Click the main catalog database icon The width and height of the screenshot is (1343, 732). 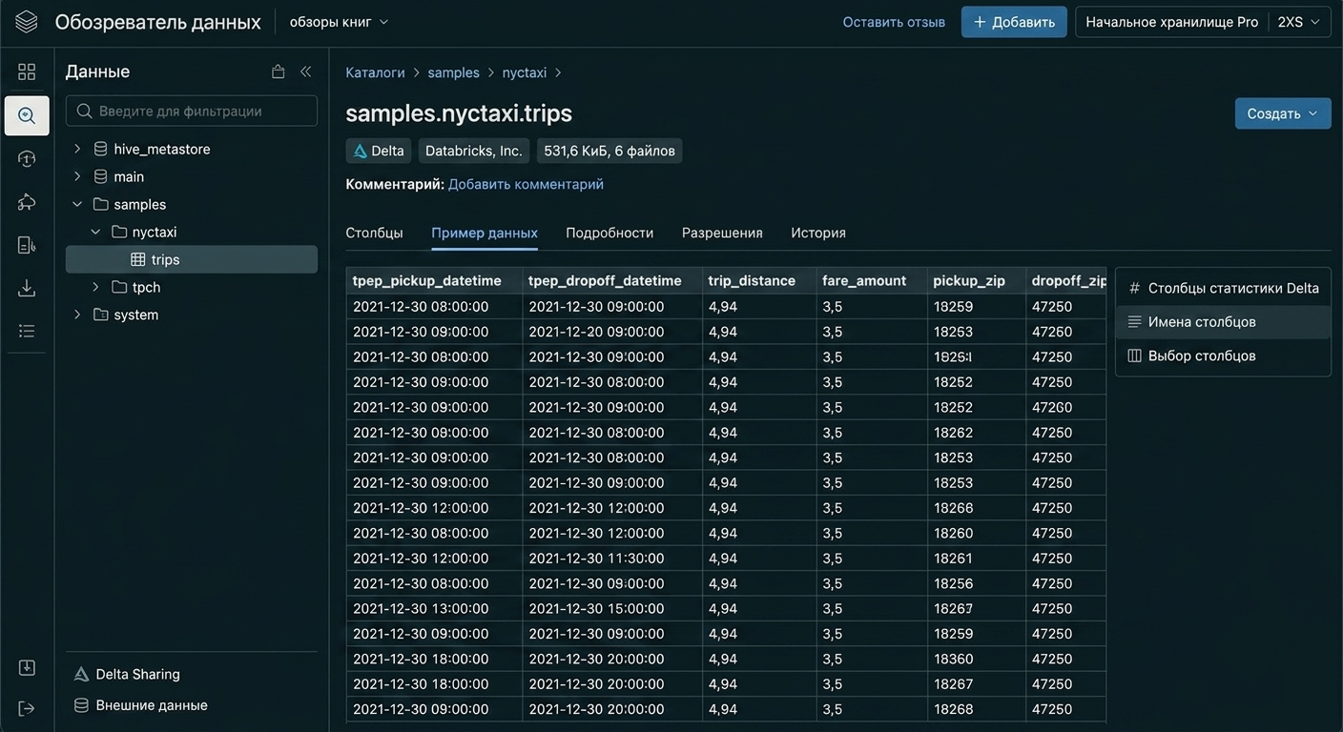(x=100, y=176)
